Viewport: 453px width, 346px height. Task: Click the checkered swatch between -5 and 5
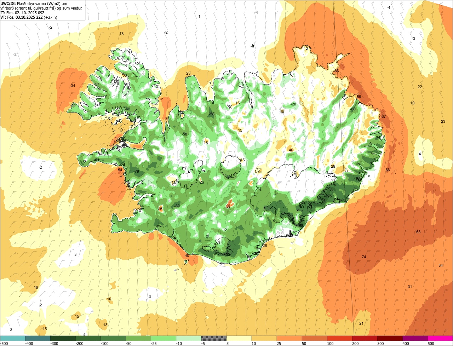coord(214,338)
